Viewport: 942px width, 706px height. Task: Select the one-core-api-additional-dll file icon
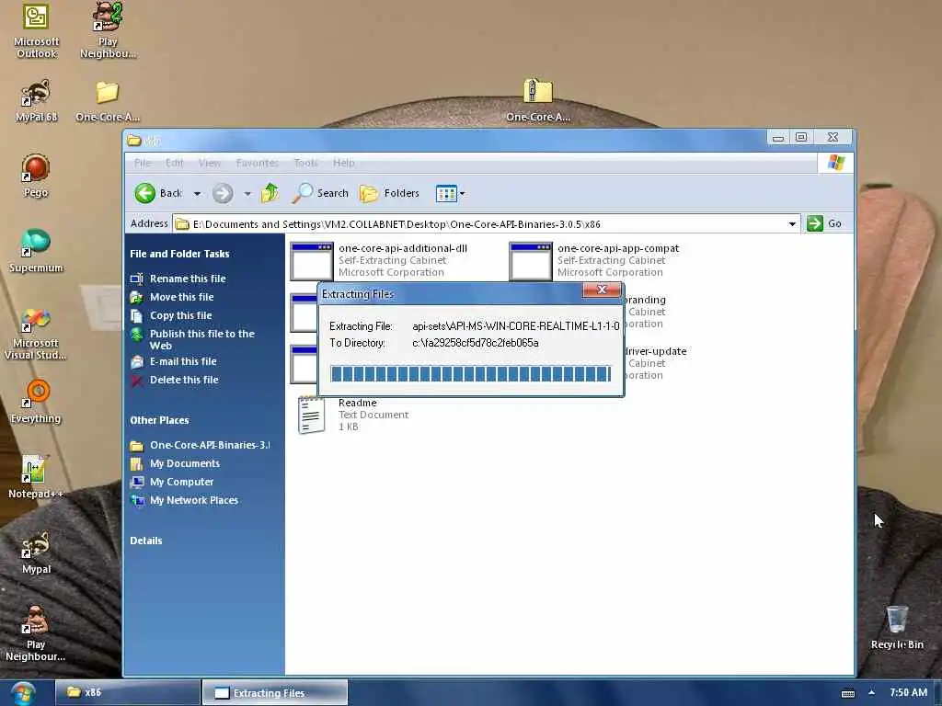click(x=311, y=261)
